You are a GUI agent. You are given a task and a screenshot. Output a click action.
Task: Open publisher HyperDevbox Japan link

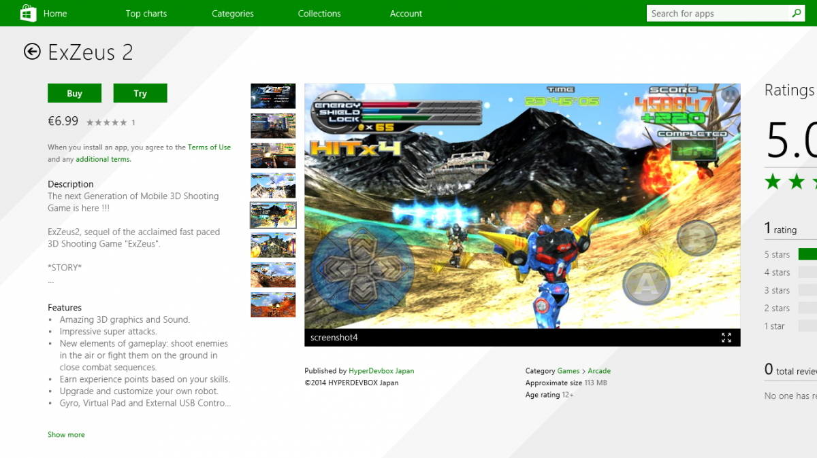[381, 371]
